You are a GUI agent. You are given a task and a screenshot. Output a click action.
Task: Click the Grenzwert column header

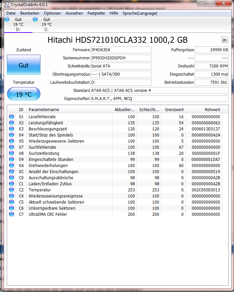[173, 110]
